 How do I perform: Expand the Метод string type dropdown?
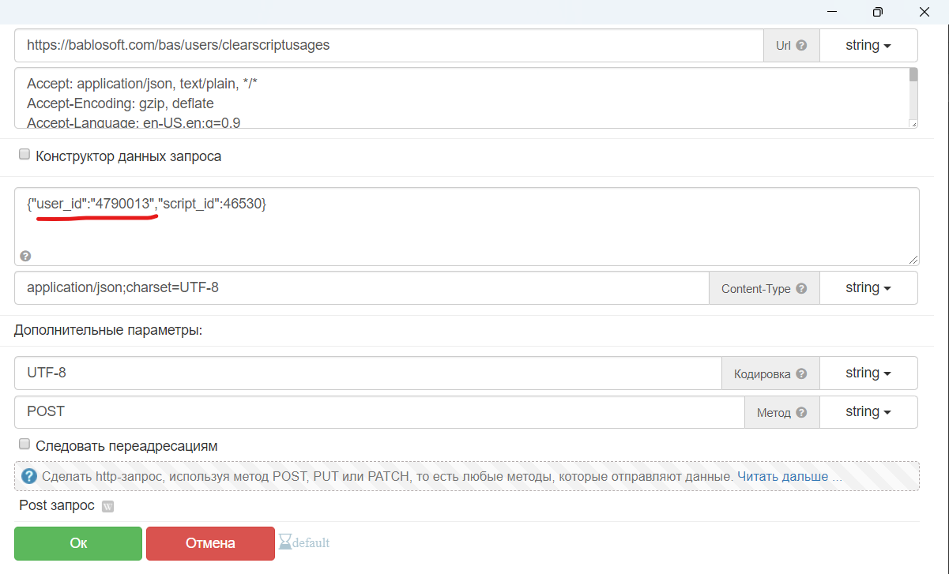tap(868, 412)
